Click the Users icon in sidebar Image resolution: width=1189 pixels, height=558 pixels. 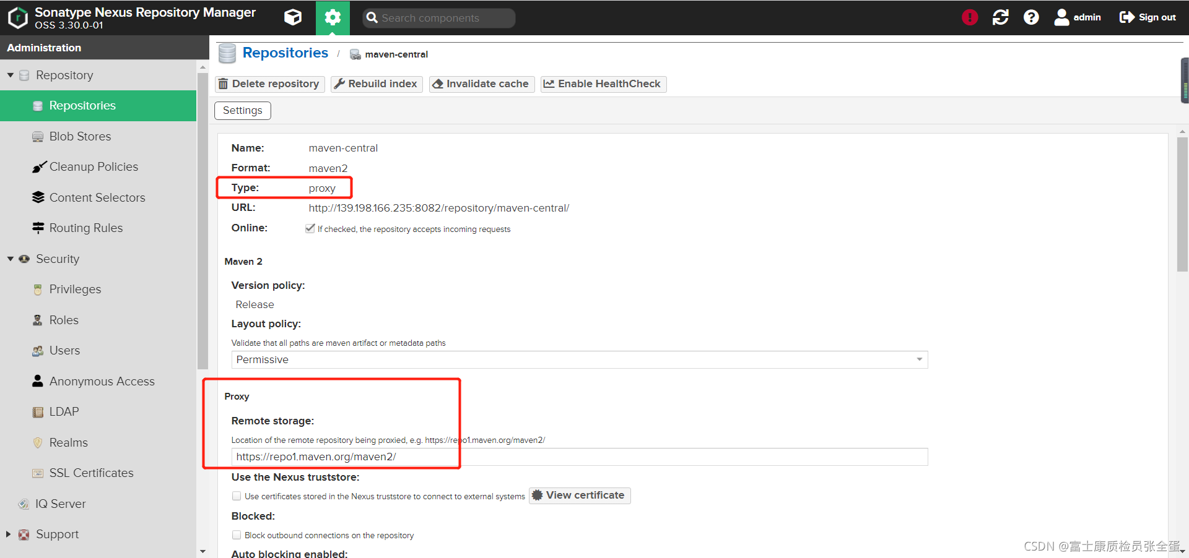(38, 351)
